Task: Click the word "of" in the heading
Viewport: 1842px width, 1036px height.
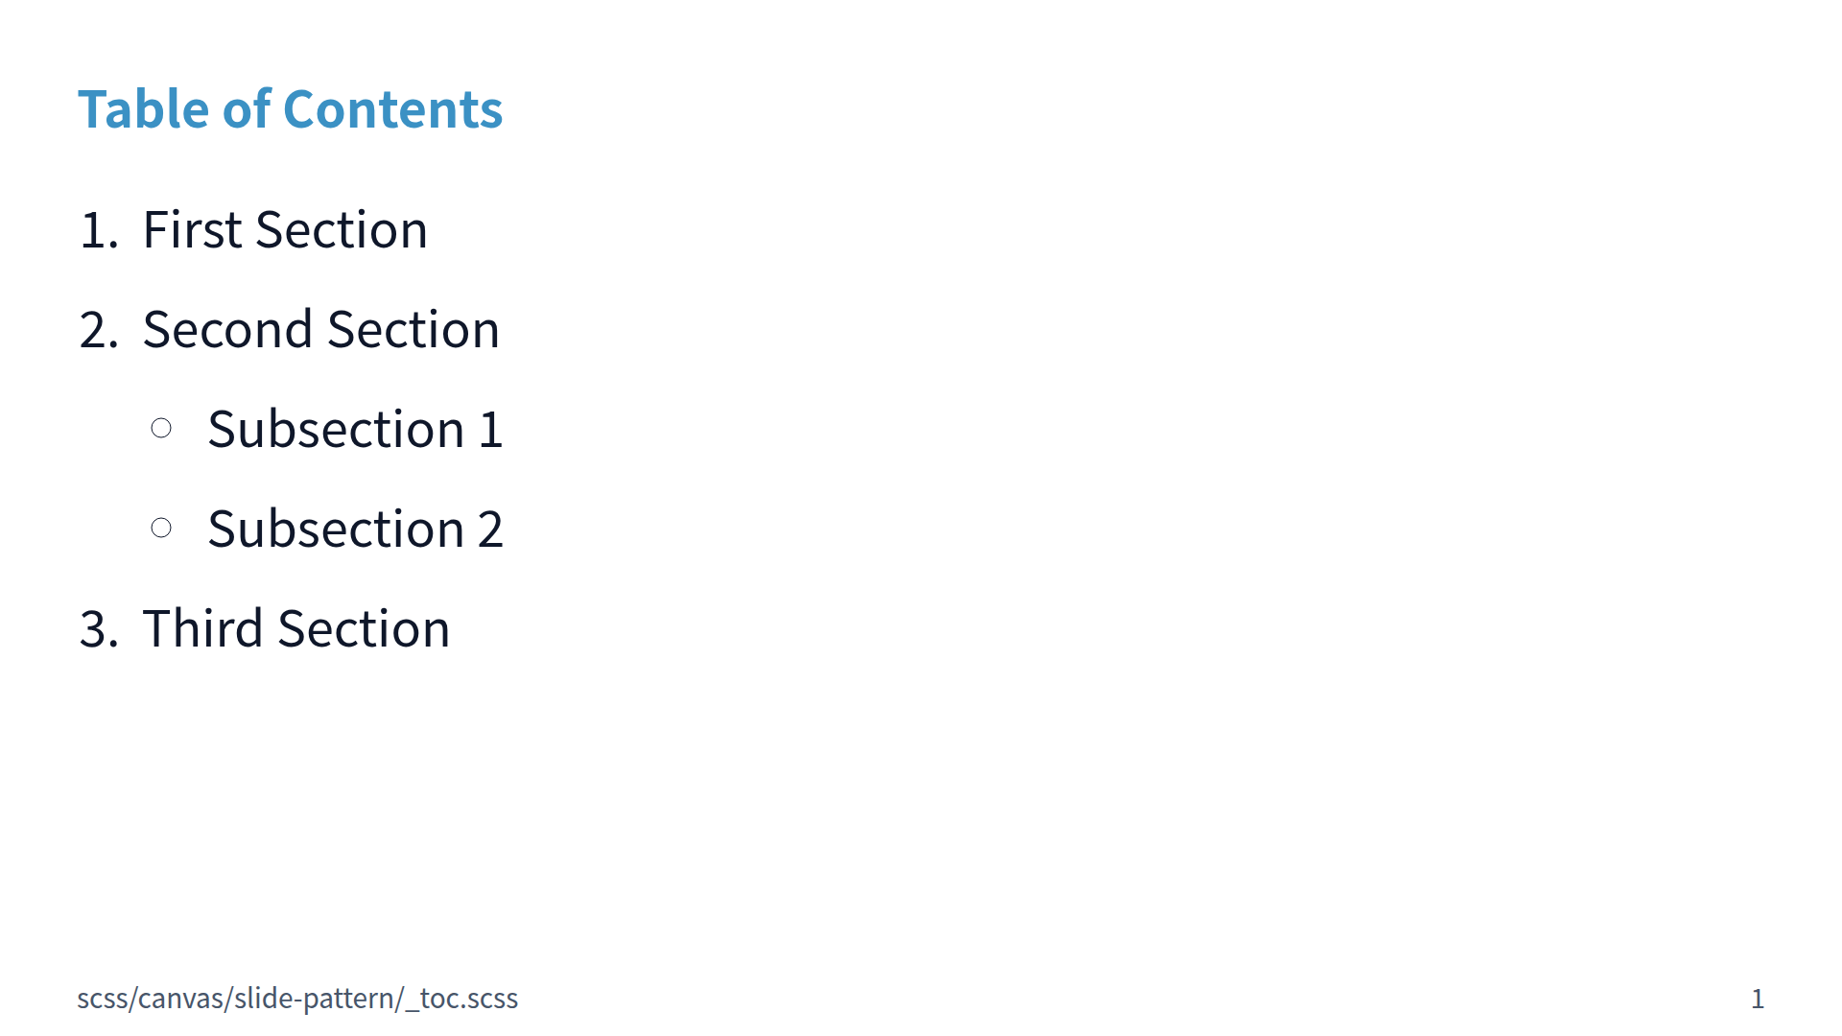Action: coord(248,109)
